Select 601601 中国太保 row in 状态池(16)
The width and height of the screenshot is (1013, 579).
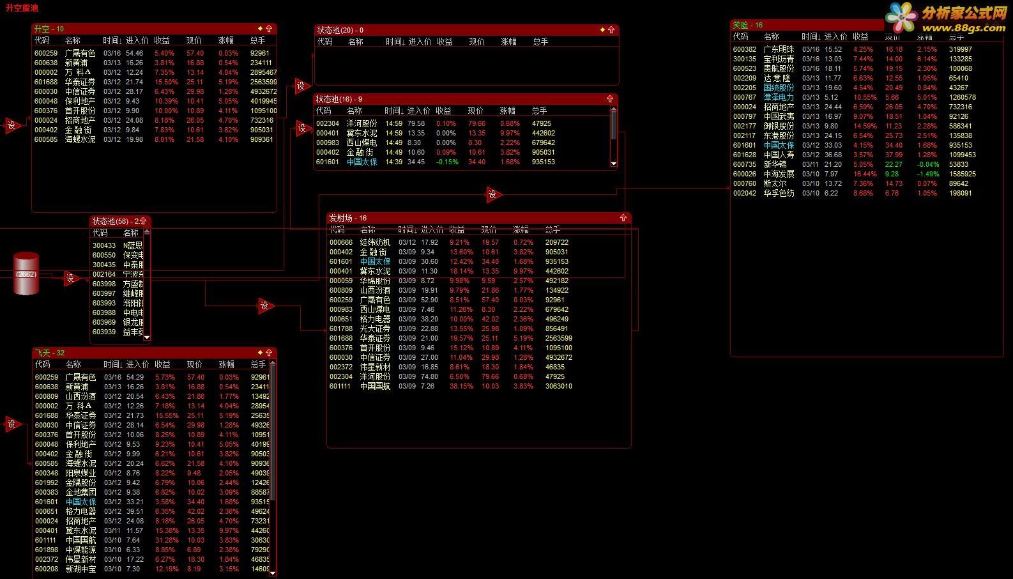point(462,162)
